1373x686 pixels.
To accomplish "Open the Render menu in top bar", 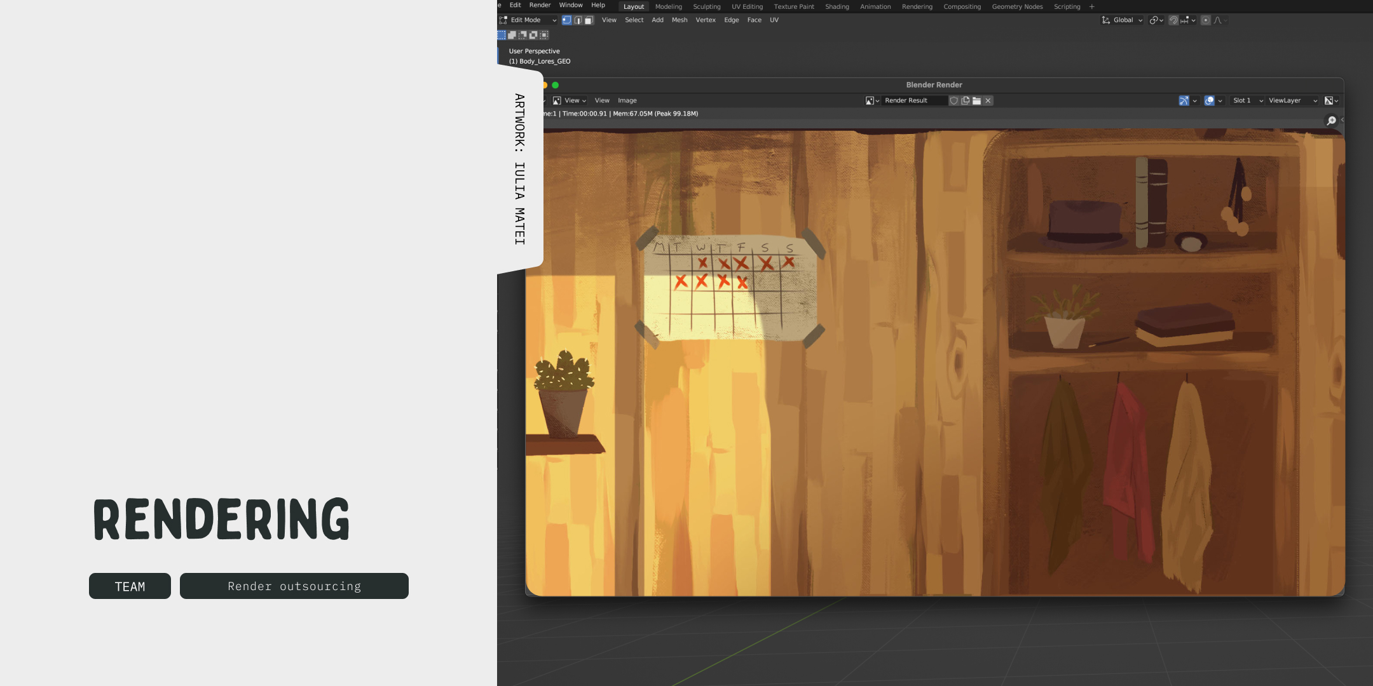I will [540, 5].
